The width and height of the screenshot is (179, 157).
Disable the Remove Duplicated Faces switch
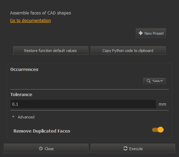(x=158, y=130)
